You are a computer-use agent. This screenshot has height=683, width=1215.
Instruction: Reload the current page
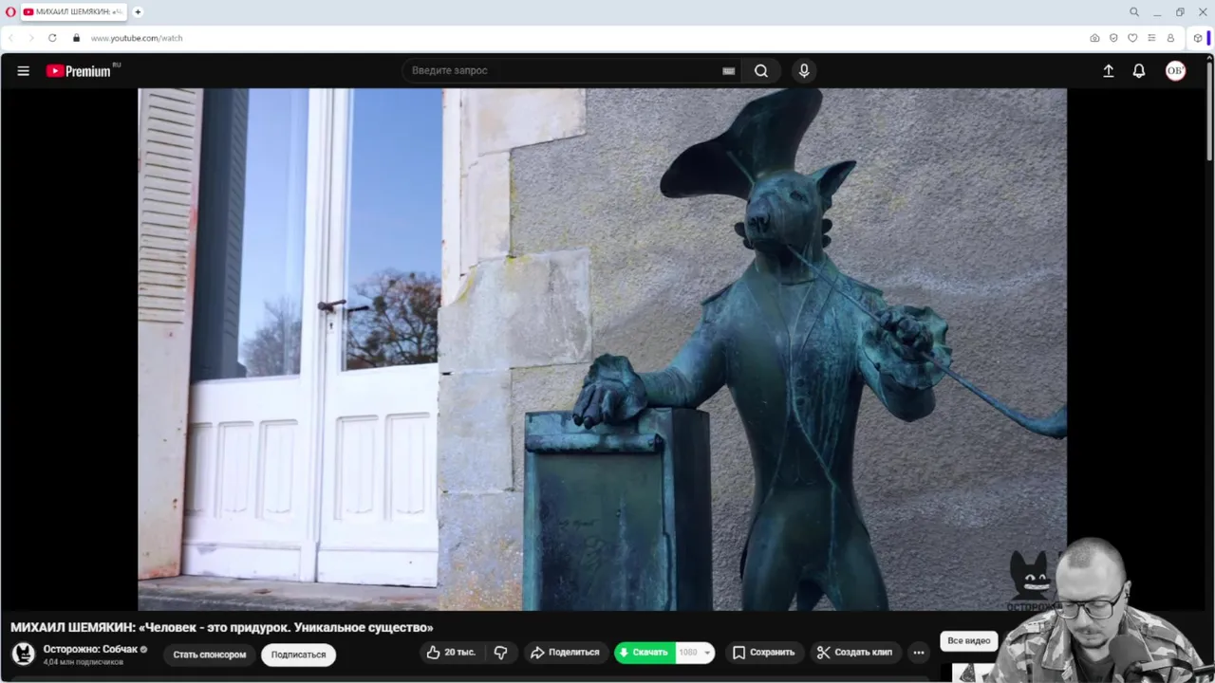[52, 38]
